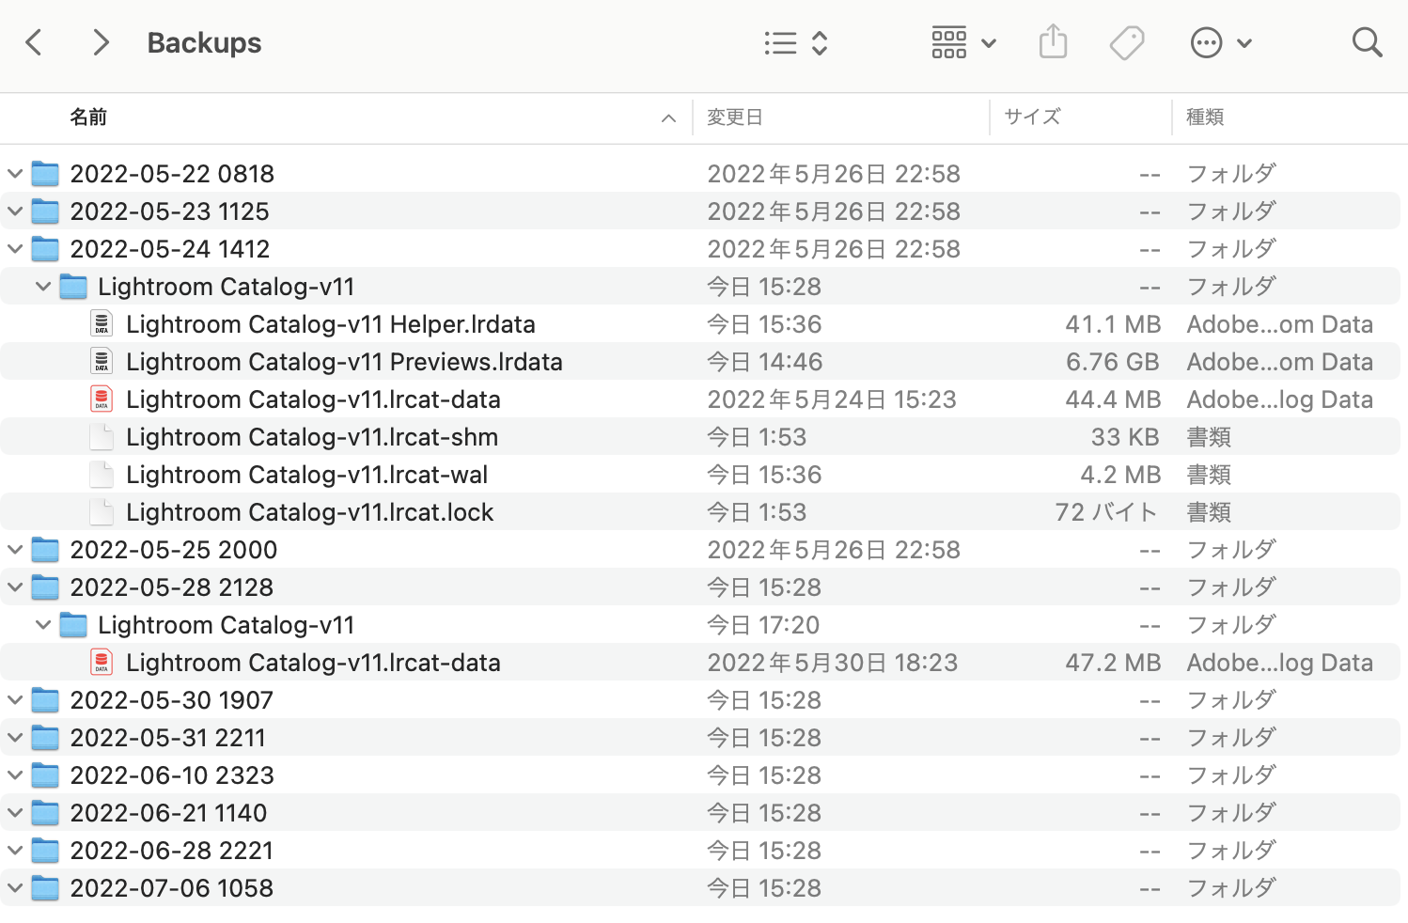Select Lightroom Catalog-v11 Previews.lrdata file icon
Screen dimensions: 1408x923
(x=102, y=362)
